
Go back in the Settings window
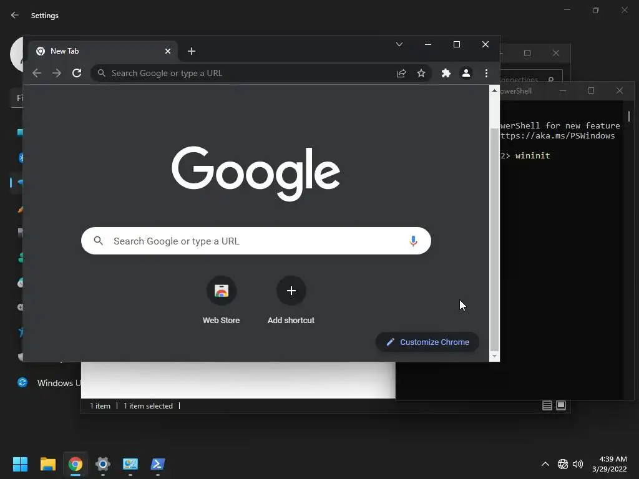pyautogui.click(x=15, y=15)
